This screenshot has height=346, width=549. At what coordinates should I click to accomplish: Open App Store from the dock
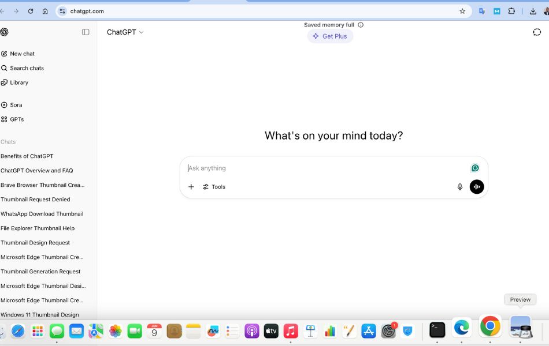369,330
